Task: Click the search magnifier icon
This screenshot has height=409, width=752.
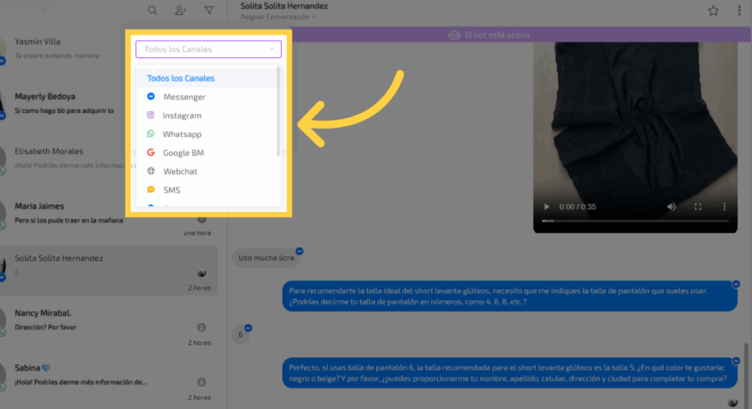Action: click(152, 10)
